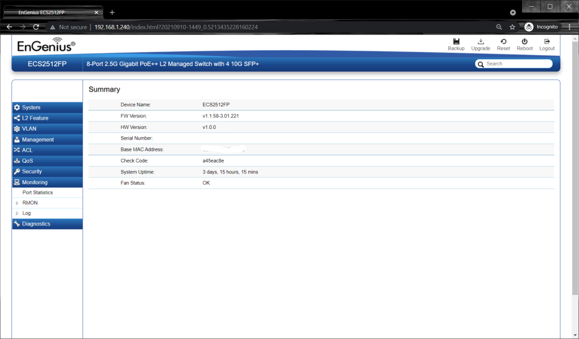Open the Diagnostics menu section
579x339 pixels.
click(x=47, y=224)
